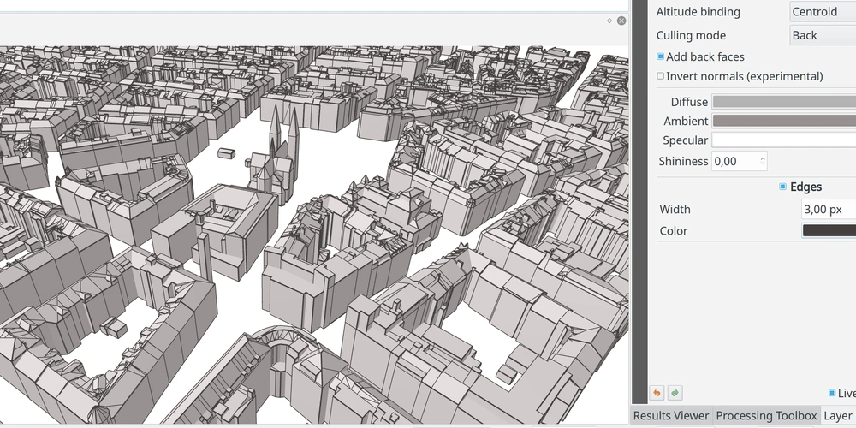Click into the Shininess value field
This screenshot has height=428, width=856.
734,161
